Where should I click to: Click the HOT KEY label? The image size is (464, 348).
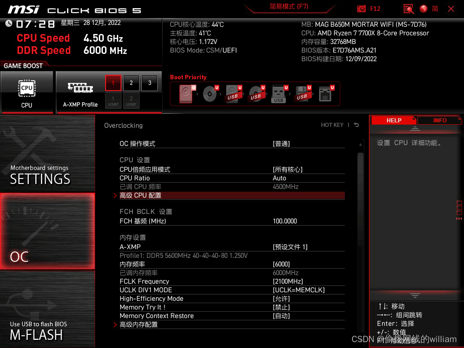point(332,125)
